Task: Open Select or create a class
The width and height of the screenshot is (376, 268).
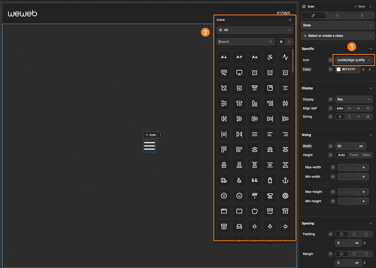Action: click(x=337, y=36)
